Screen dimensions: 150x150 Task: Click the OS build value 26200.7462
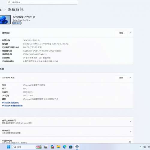coord(28,96)
